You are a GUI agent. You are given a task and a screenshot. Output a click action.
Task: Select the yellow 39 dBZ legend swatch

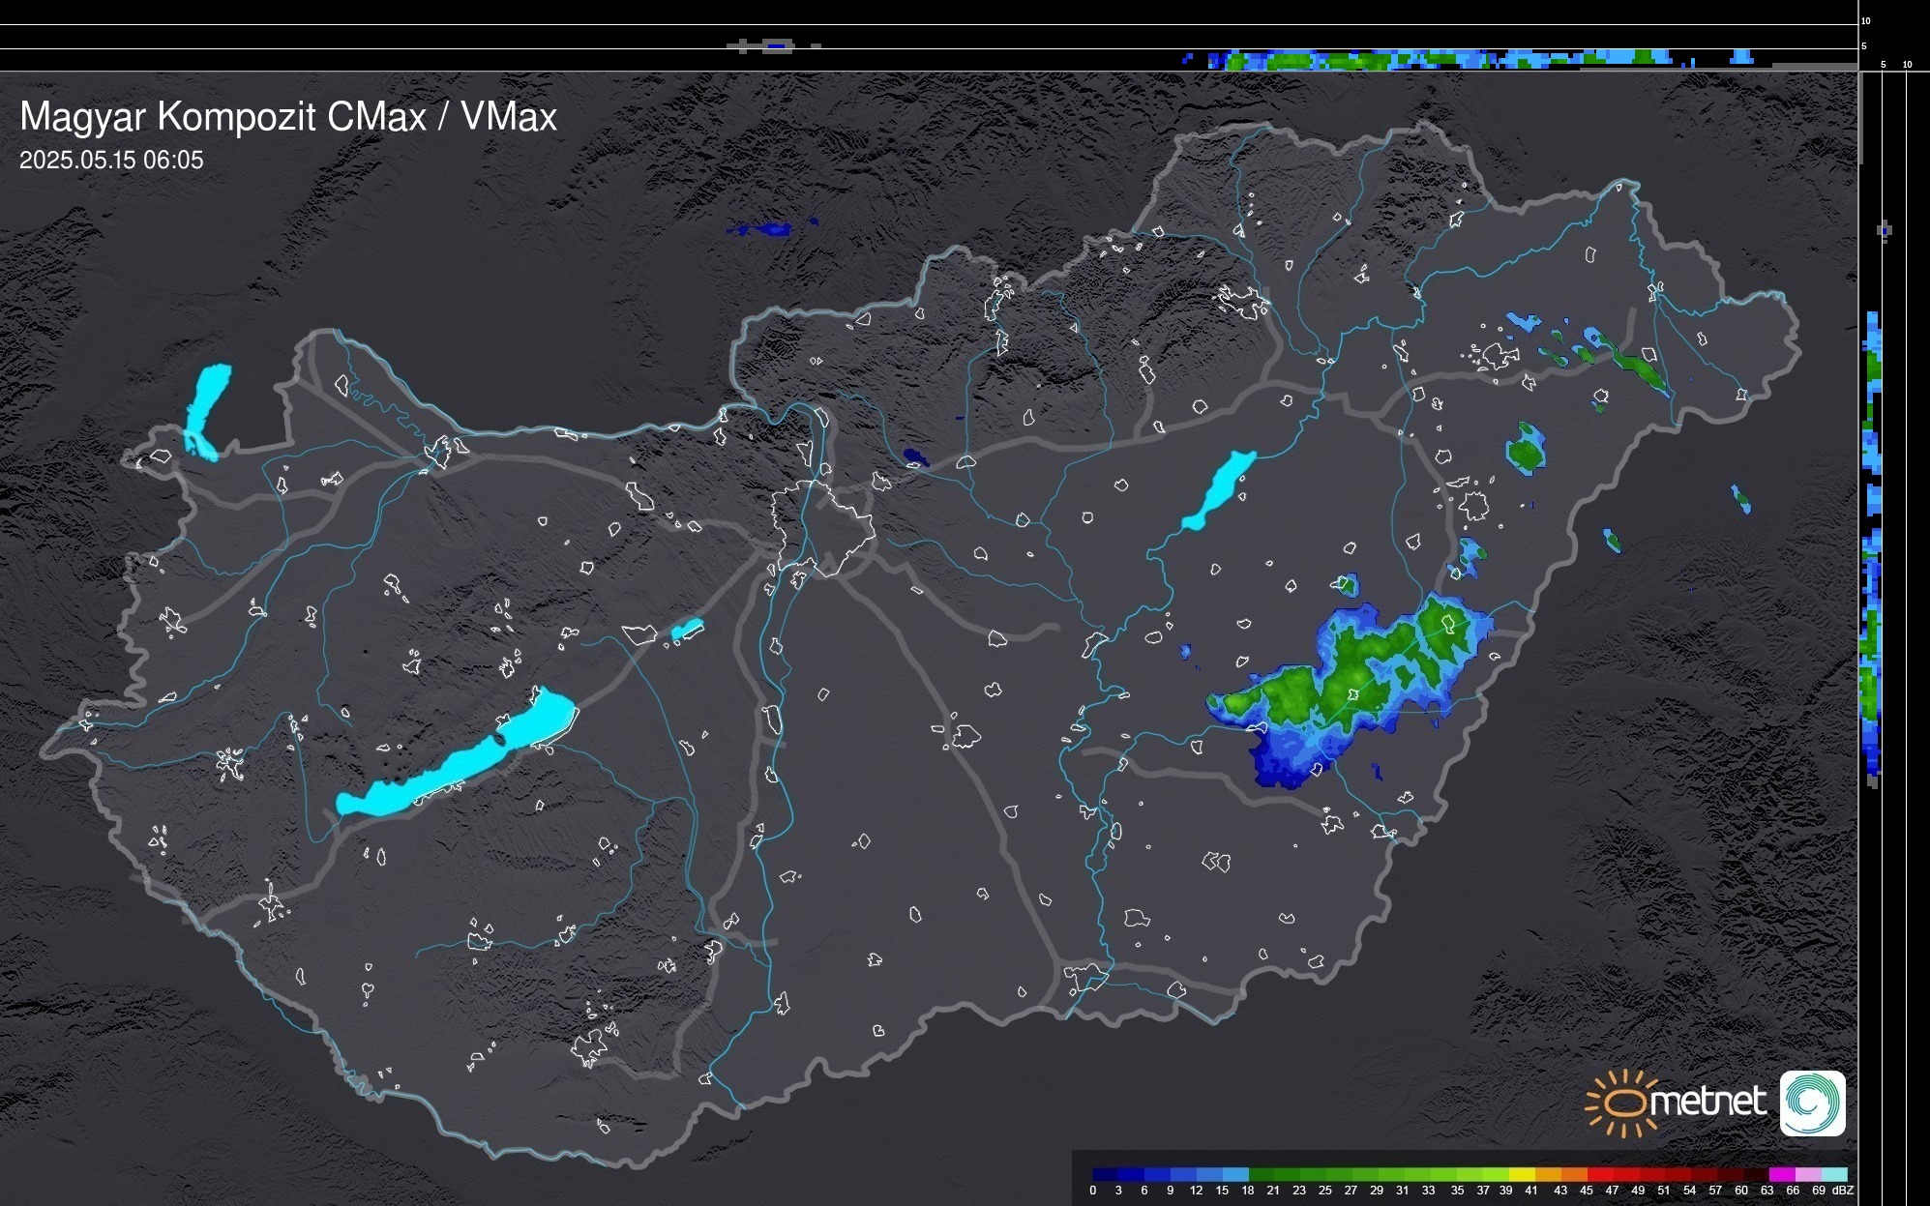pos(1522,1174)
